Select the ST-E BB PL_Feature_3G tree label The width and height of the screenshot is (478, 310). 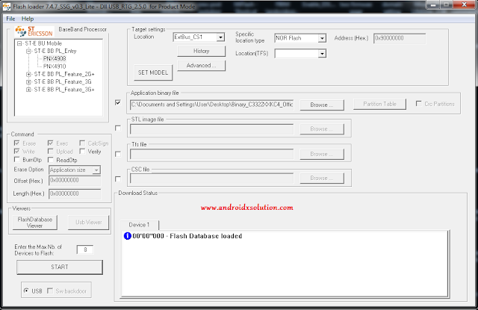[x=63, y=81]
